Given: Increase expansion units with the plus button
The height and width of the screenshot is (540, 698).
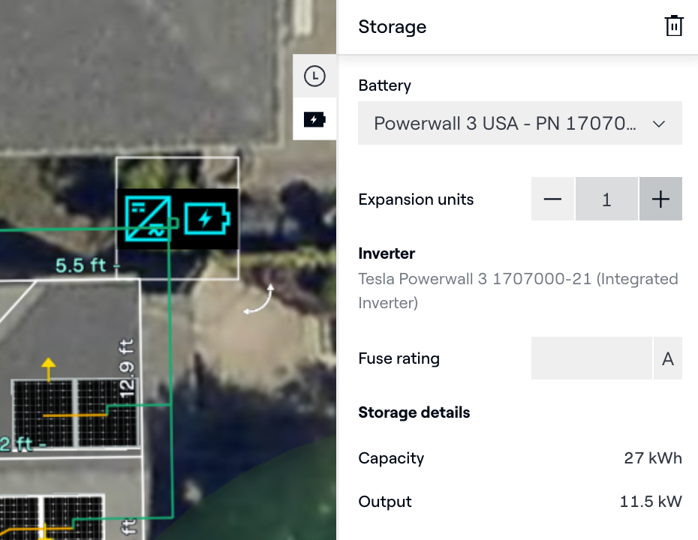Looking at the screenshot, I should [660, 199].
